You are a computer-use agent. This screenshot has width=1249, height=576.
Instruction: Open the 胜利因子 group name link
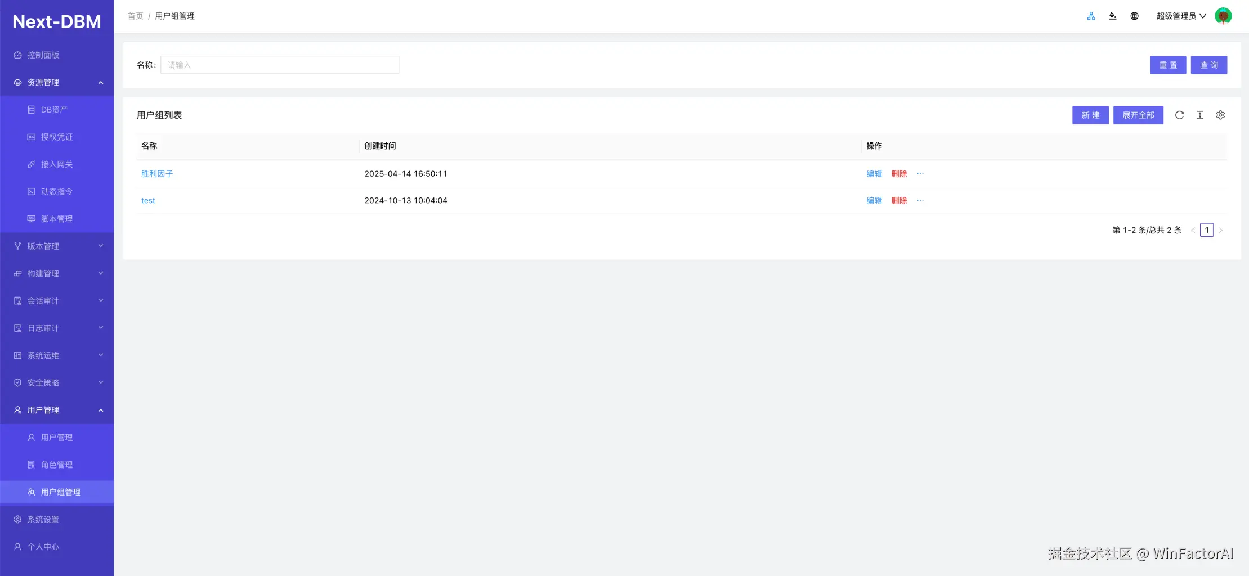157,174
